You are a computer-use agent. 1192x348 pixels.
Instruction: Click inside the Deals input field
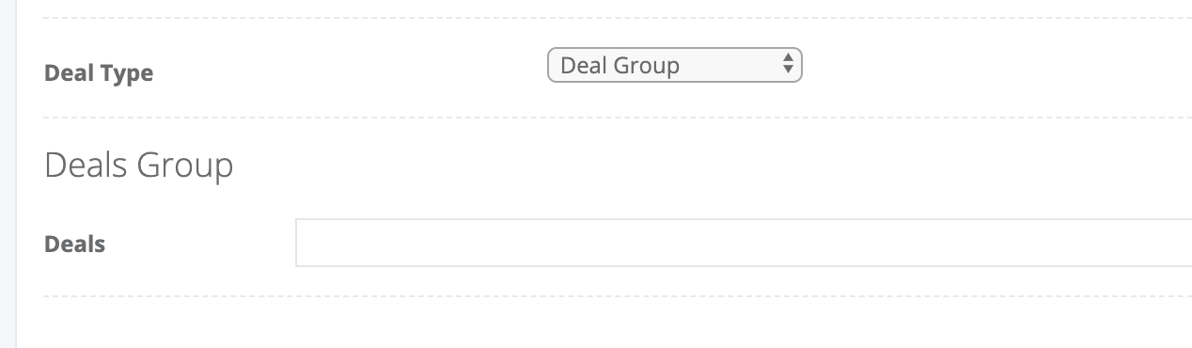point(744,243)
